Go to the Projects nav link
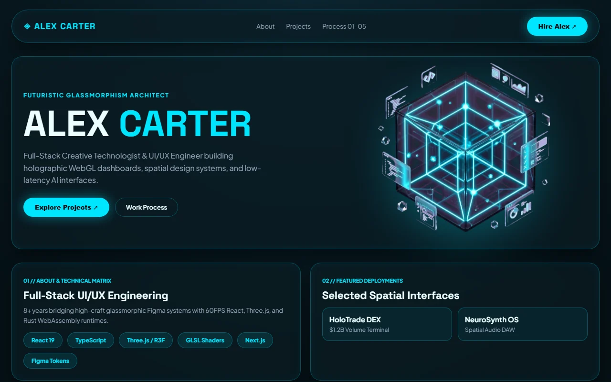The image size is (611, 382). pyautogui.click(x=298, y=26)
